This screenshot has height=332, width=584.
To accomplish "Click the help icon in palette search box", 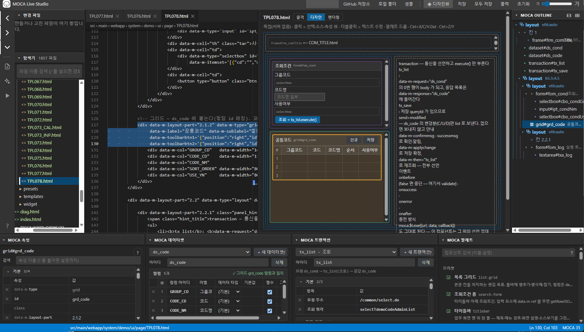I will pyautogui.click(x=571, y=253).
